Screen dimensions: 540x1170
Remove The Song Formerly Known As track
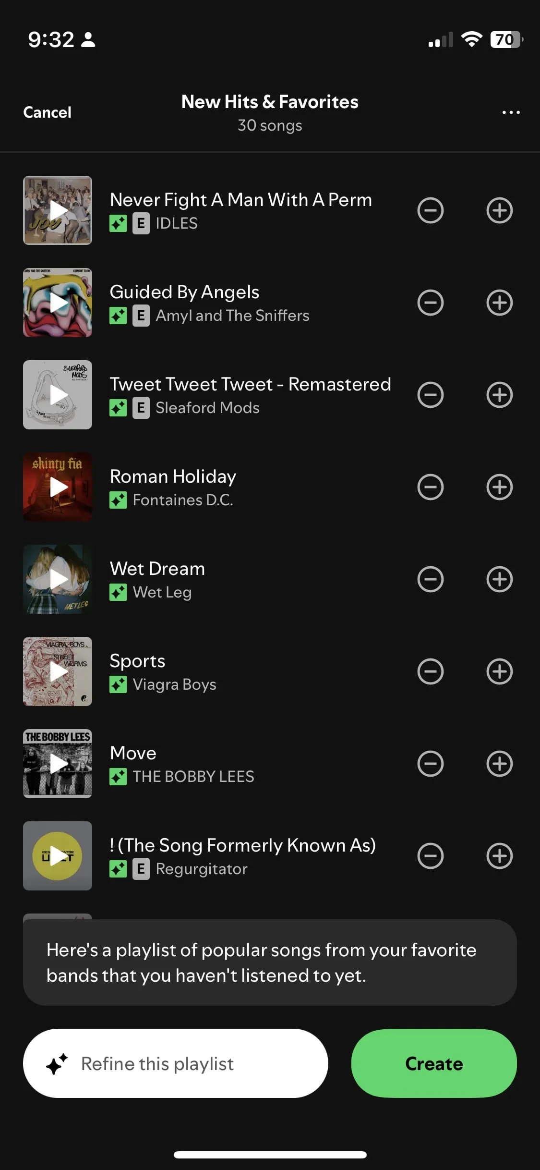click(430, 856)
